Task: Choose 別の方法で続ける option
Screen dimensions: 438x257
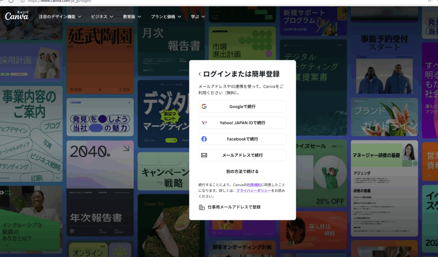Action: tap(243, 172)
